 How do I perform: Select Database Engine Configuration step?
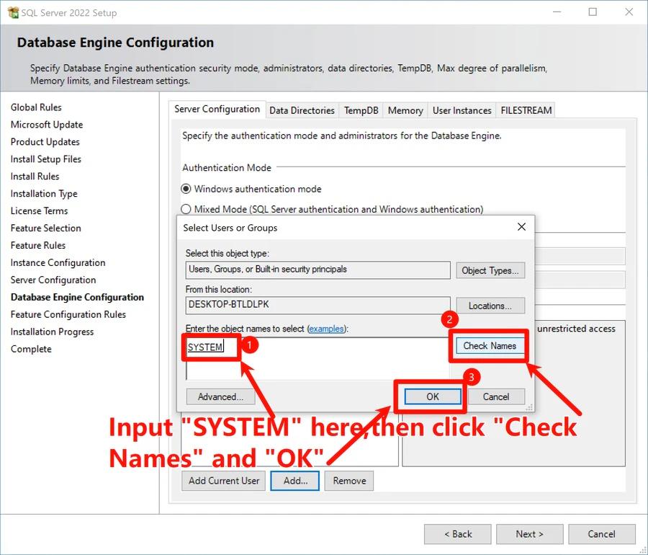click(x=77, y=297)
